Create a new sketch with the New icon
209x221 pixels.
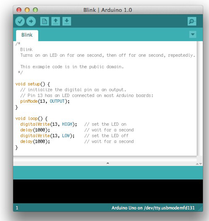(44, 21)
